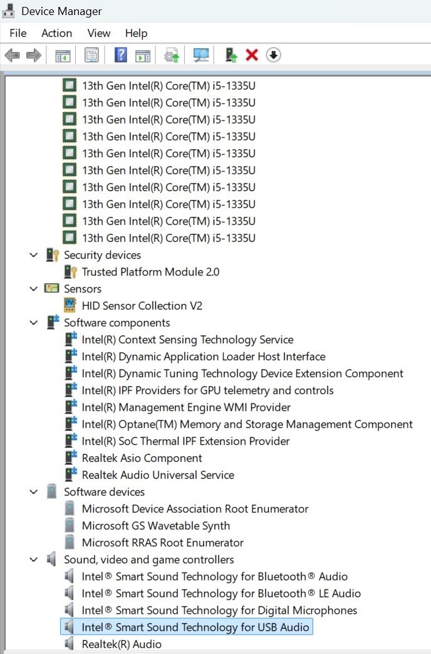Select HID Sensor Collection V2
Image resolution: width=431 pixels, height=654 pixels.
(142, 306)
